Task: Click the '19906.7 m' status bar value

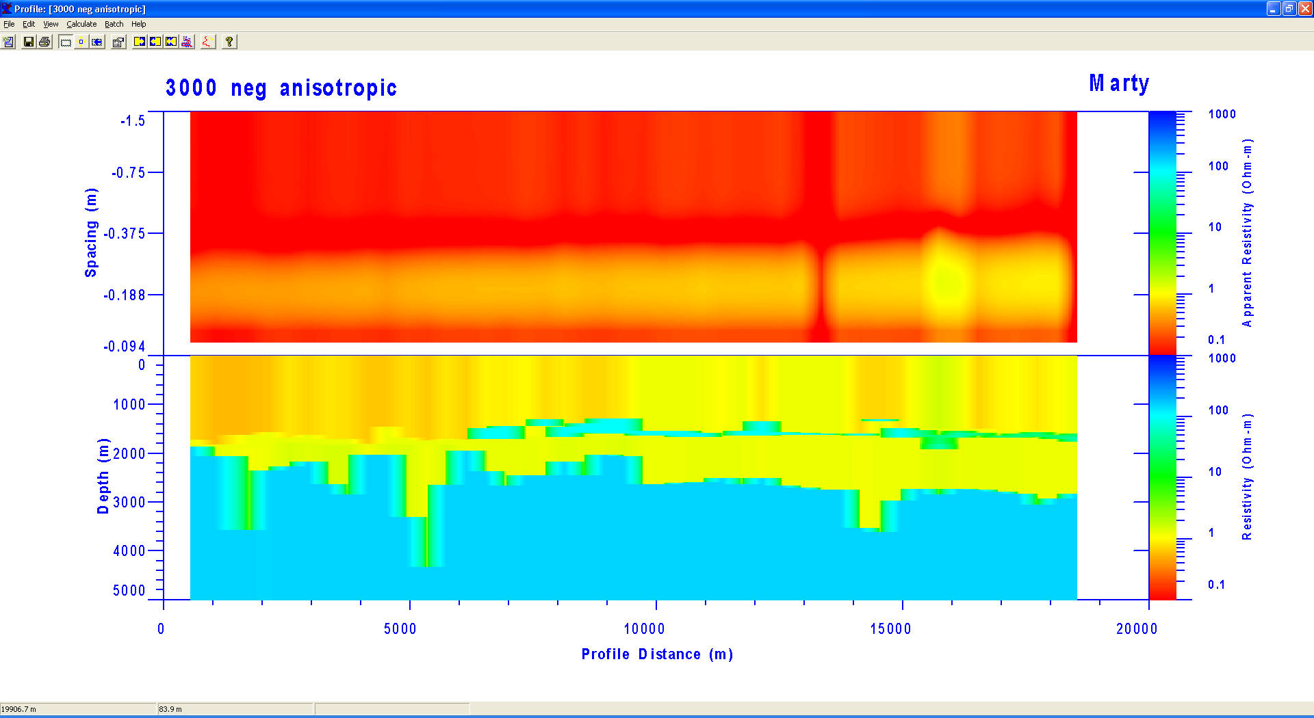Action: (x=18, y=709)
